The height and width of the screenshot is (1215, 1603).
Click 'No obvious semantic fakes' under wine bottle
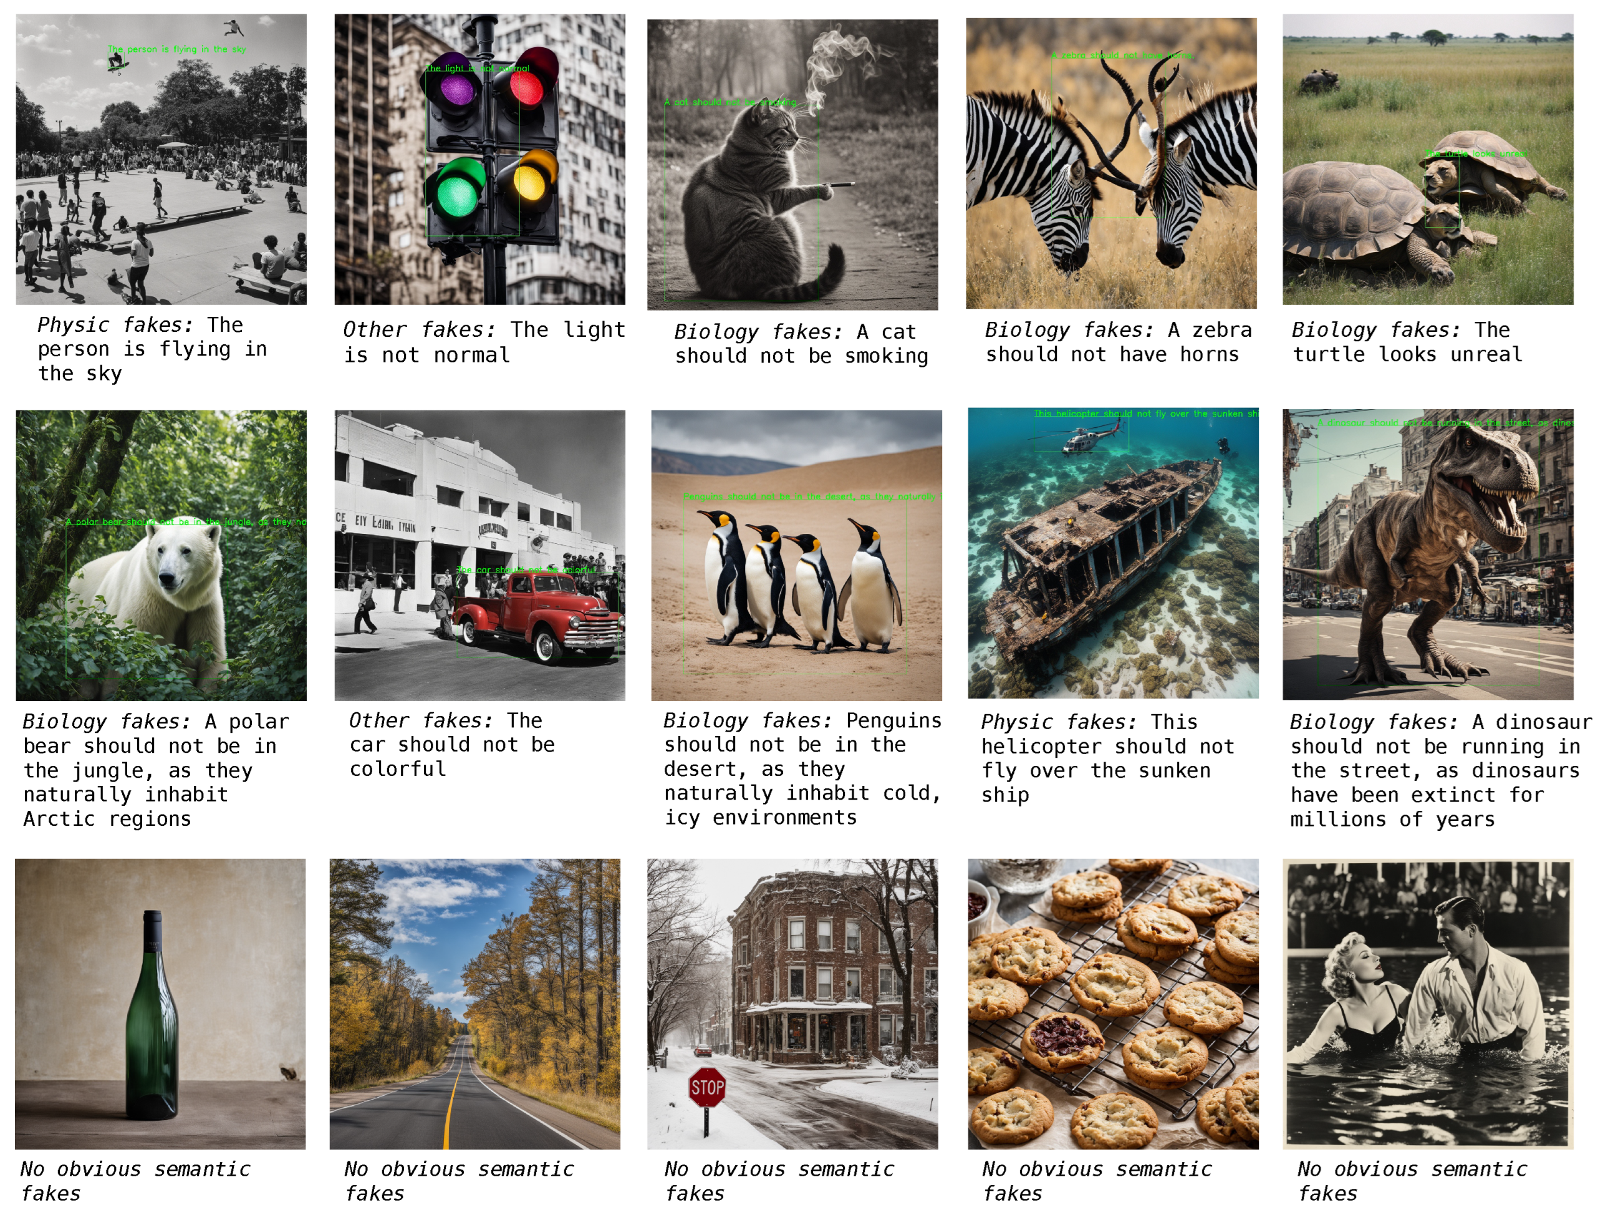pyautogui.click(x=135, y=1181)
